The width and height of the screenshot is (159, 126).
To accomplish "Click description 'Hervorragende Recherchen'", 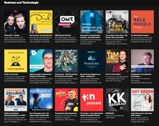I will 91,81.
